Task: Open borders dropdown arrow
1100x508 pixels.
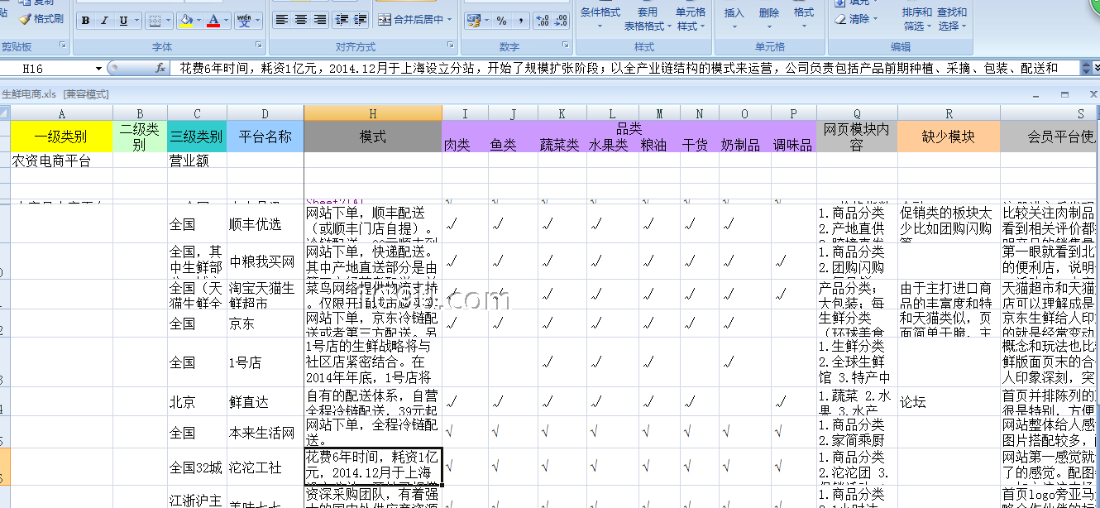Action: tap(168, 21)
